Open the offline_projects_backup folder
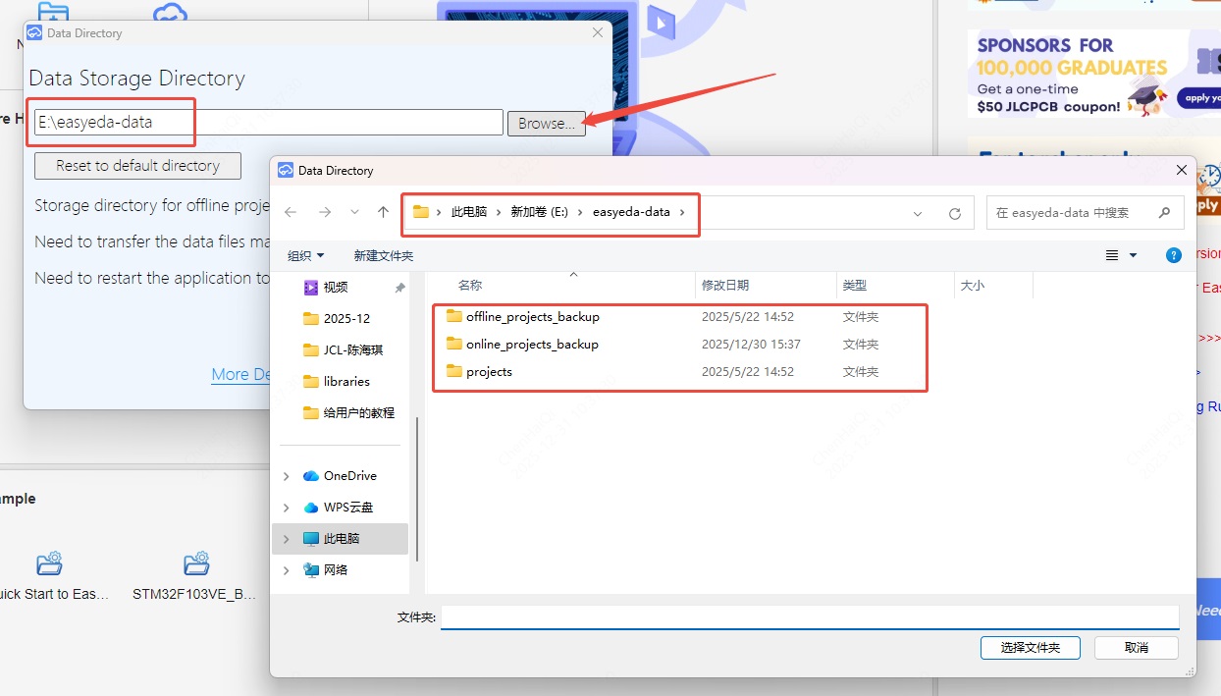This screenshot has width=1221, height=696. [532, 317]
